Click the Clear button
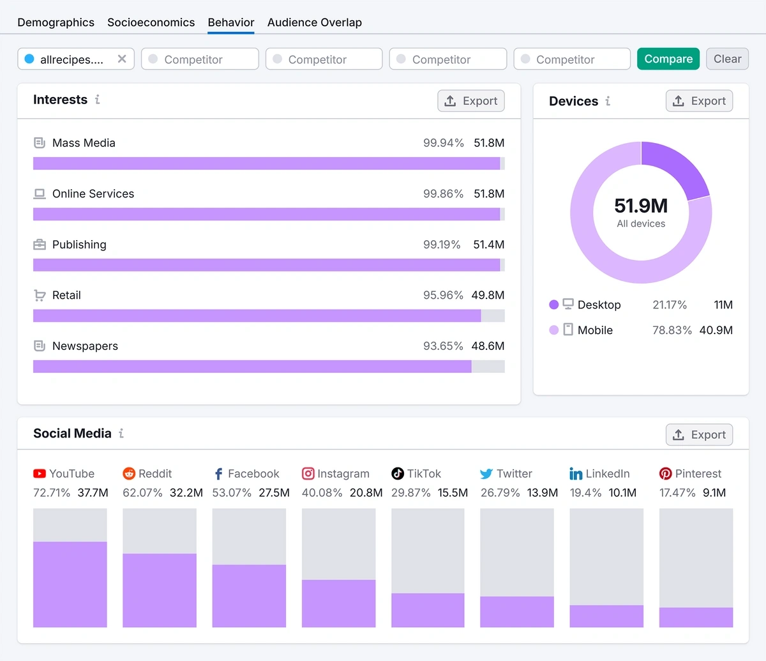This screenshot has width=766, height=661. tap(727, 59)
